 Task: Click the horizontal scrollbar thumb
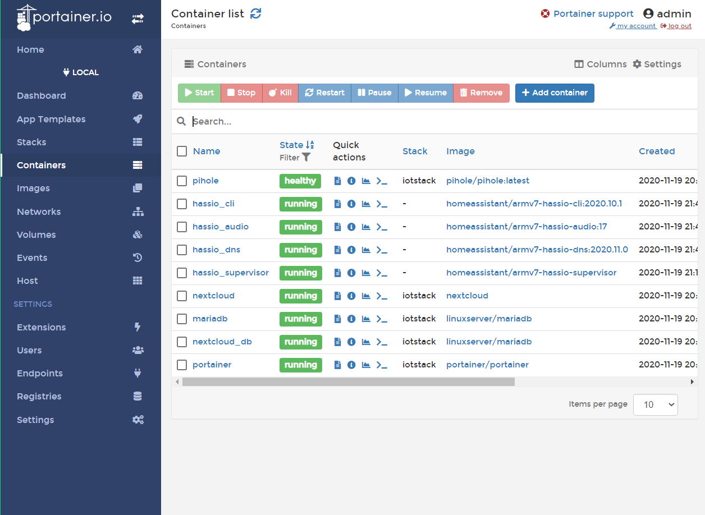point(349,381)
